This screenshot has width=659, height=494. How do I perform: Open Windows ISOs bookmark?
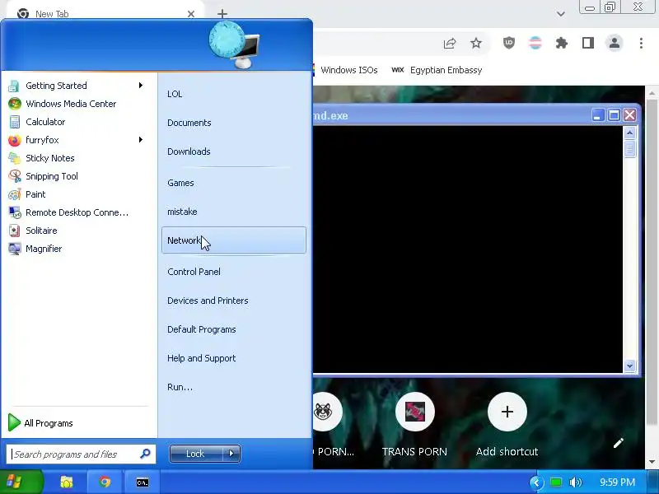coord(348,70)
